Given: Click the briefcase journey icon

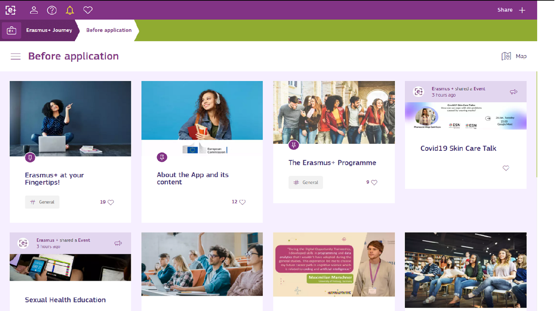Looking at the screenshot, I should 12,30.
